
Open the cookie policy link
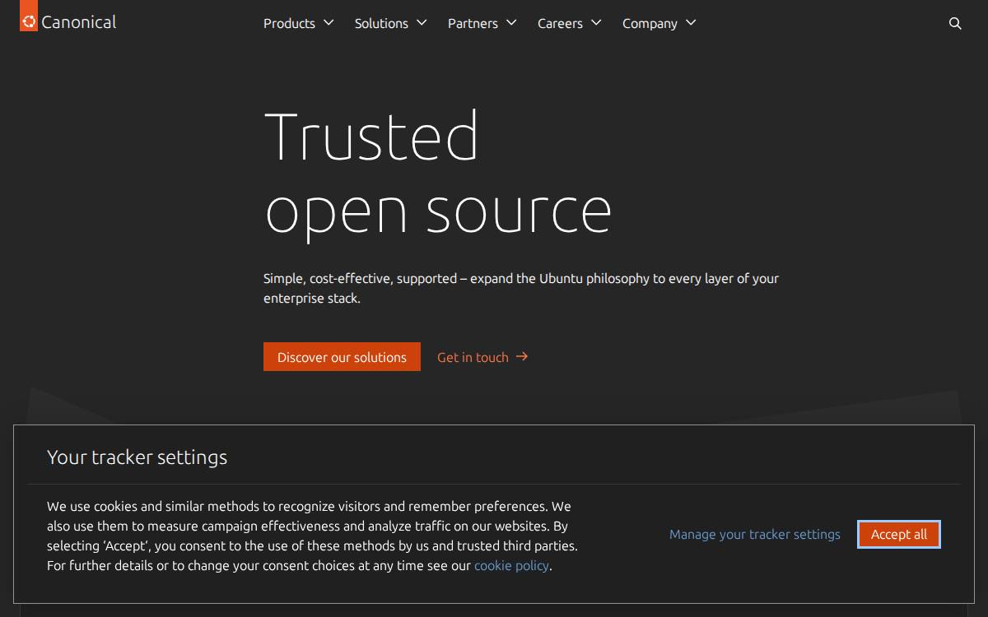pos(511,565)
